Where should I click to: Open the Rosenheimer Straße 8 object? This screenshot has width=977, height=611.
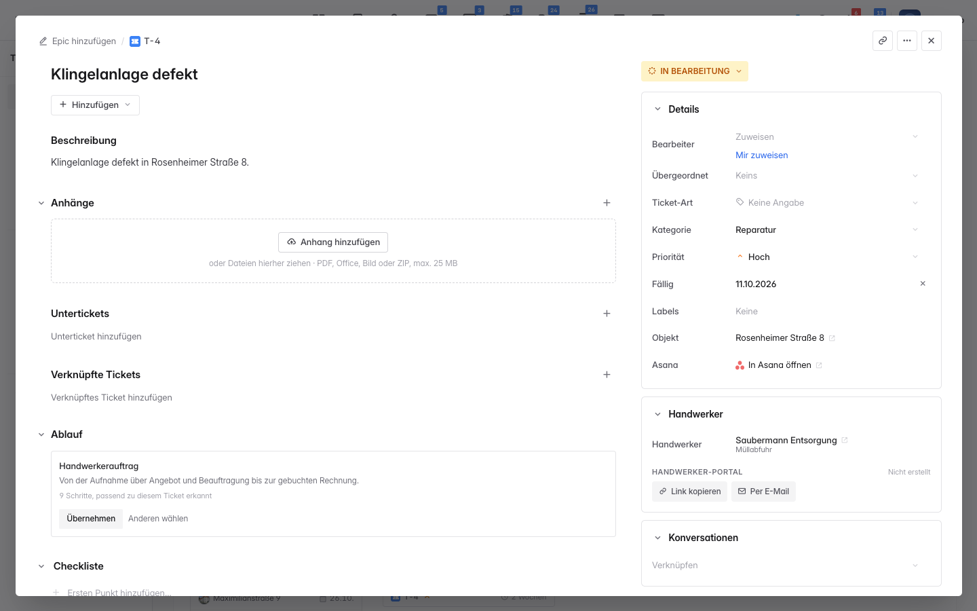tap(780, 338)
